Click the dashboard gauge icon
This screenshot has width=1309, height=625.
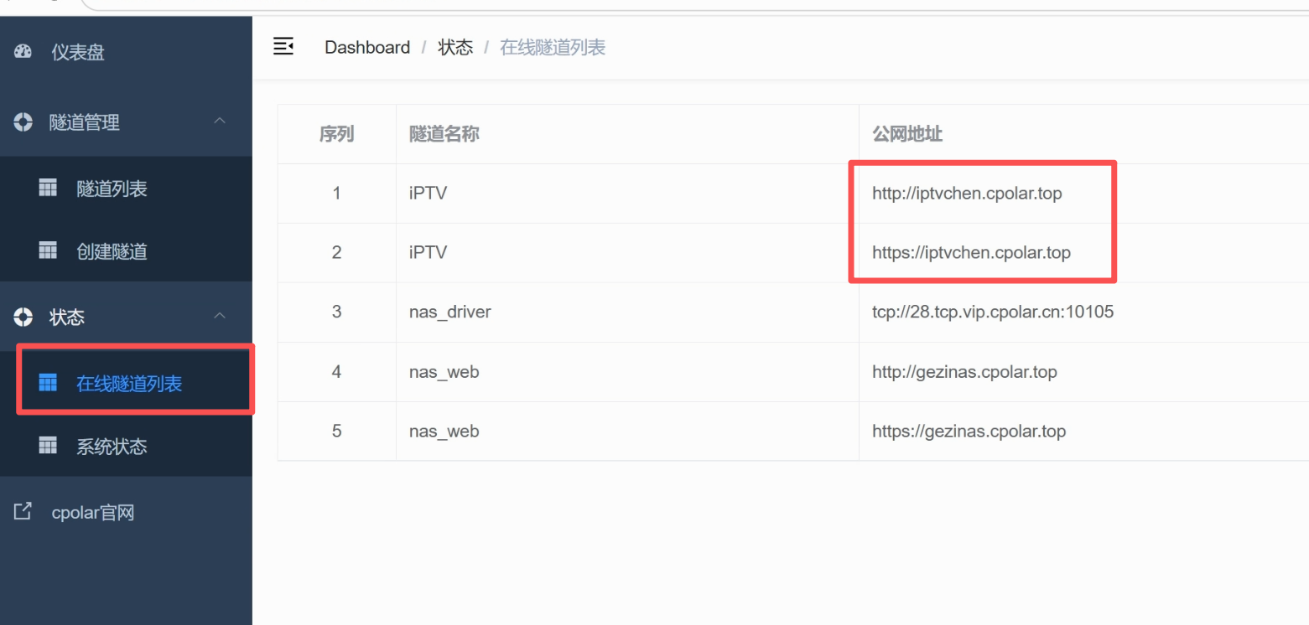click(23, 52)
